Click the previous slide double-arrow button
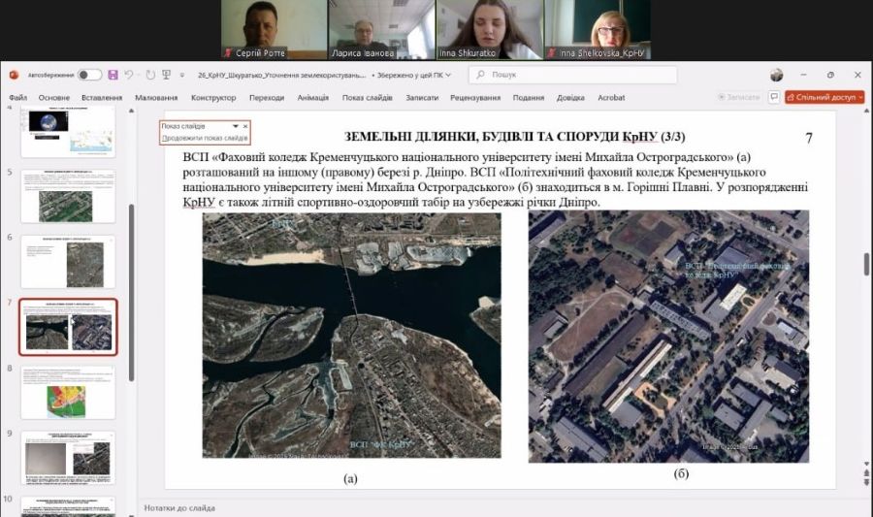Image resolution: width=873 pixels, height=517 pixels. pos(866,473)
